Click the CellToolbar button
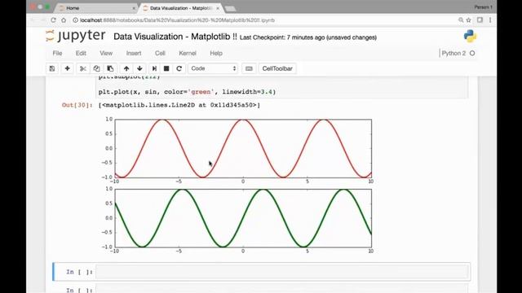The width and height of the screenshot is (522, 293). pyautogui.click(x=277, y=68)
